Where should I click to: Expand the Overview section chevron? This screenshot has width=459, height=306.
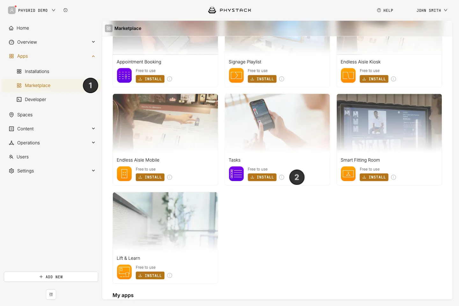tap(93, 42)
